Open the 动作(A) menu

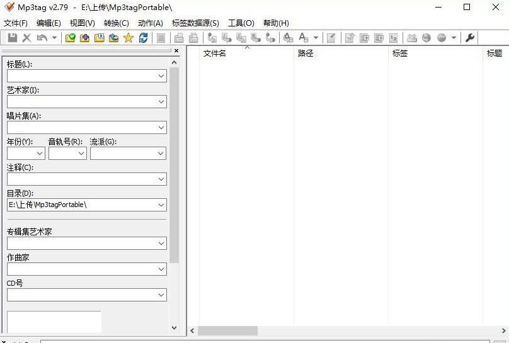(x=151, y=23)
